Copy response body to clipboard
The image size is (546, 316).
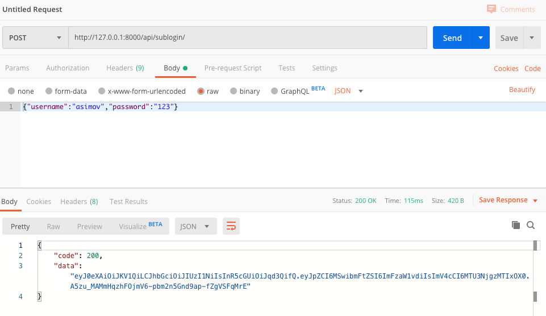click(x=516, y=225)
